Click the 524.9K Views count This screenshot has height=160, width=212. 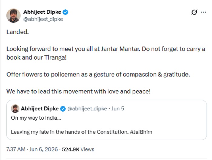tap(78, 149)
